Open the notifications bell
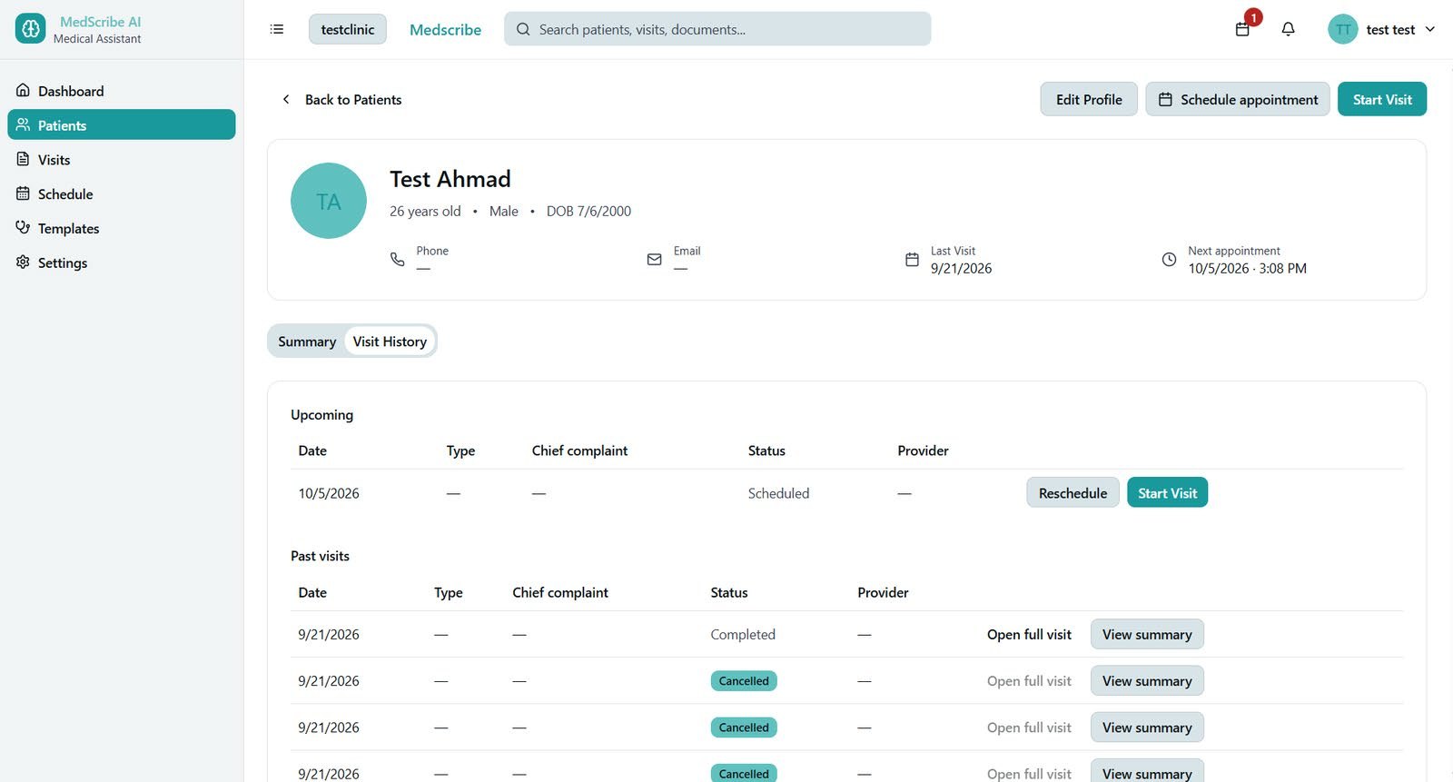This screenshot has height=782, width=1453. (1288, 29)
